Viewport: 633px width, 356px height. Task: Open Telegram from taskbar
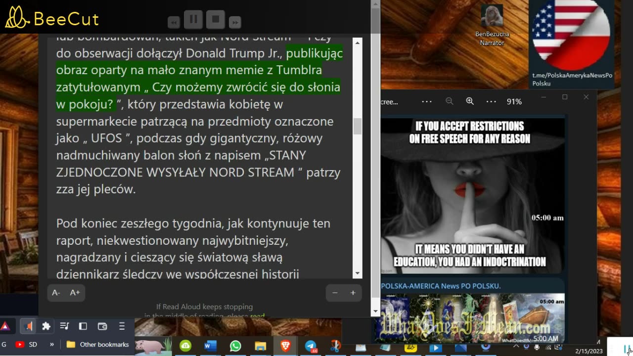[x=311, y=346]
